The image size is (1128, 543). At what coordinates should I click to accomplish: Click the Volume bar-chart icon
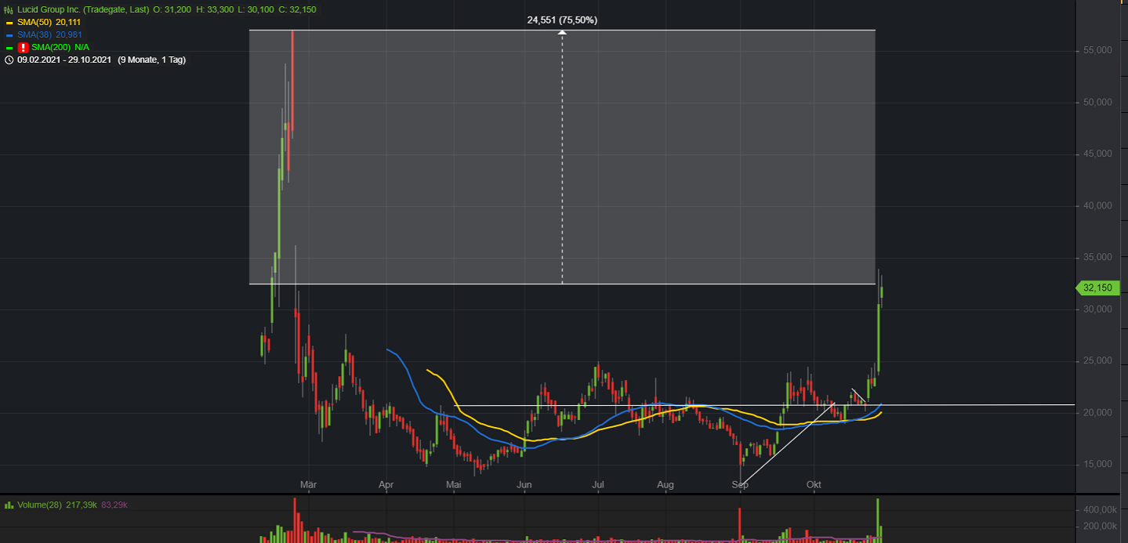coord(9,505)
